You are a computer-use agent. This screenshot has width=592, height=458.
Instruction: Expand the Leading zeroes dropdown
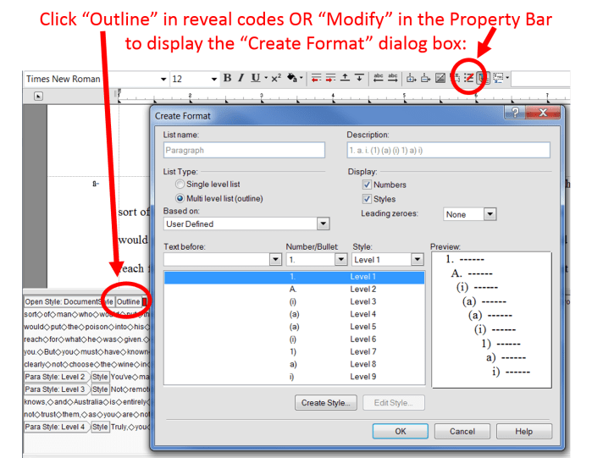(490, 214)
